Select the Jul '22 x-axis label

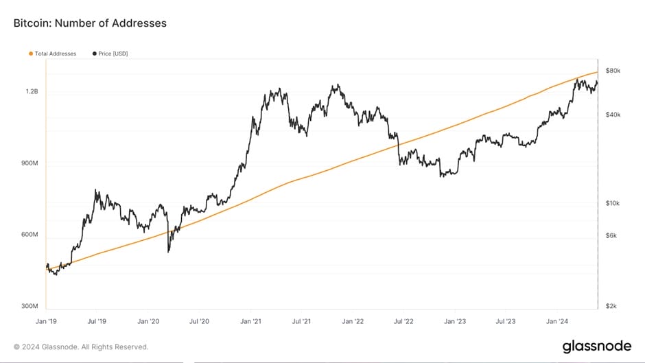[x=404, y=320]
